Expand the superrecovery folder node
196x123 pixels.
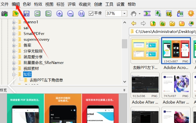point(14,40)
